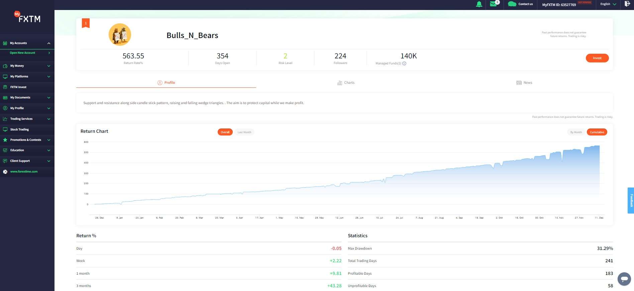Open the Stock Trading menu item
The image size is (634, 291).
[27, 129]
